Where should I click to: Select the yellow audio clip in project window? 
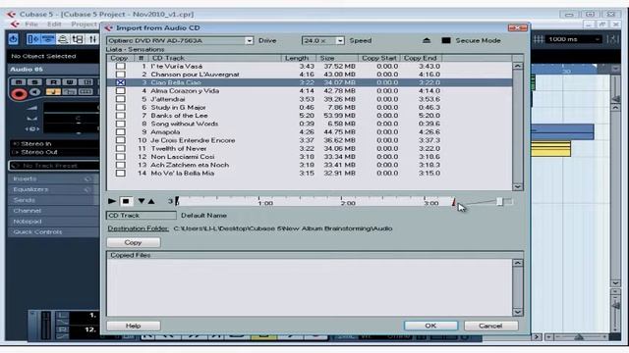550,149
